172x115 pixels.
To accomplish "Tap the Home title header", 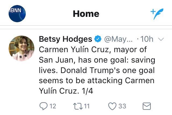I will pos(86,14).
